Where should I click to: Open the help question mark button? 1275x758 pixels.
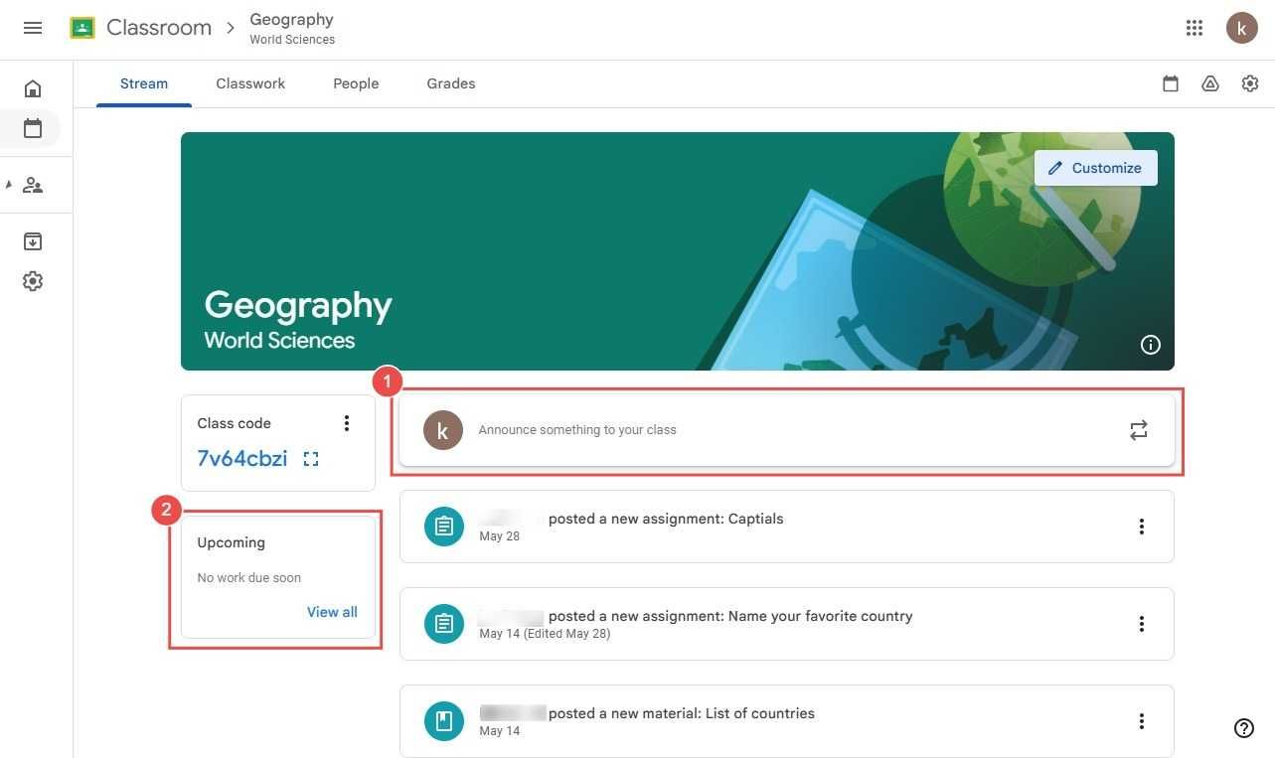coord(1243,728)
